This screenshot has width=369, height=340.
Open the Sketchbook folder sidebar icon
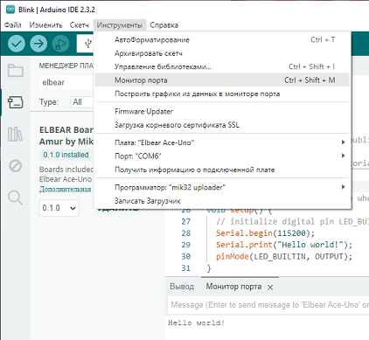tap(15, 70)
